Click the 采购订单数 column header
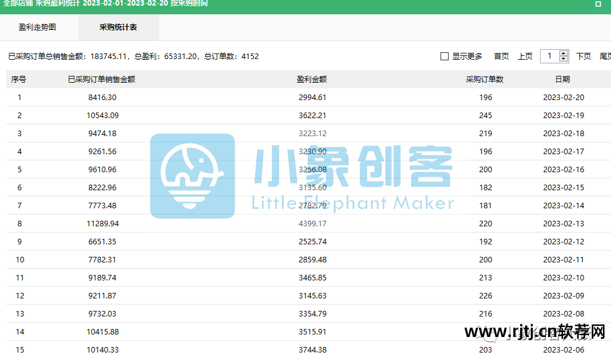The image size is (611, 360). 485,80
